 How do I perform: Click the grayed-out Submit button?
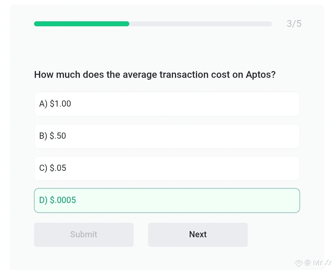84,235
